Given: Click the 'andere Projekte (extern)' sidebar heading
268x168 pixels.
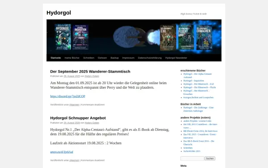Looking at the screenshot, I should point(195,117).
